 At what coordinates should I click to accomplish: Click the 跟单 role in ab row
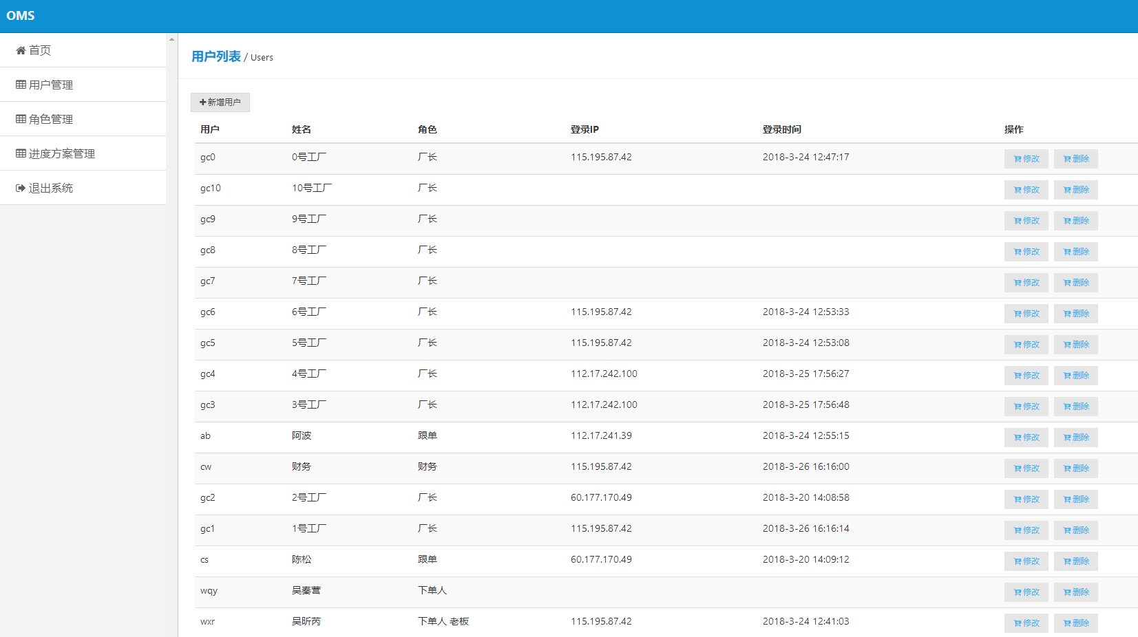coord(428,435)
